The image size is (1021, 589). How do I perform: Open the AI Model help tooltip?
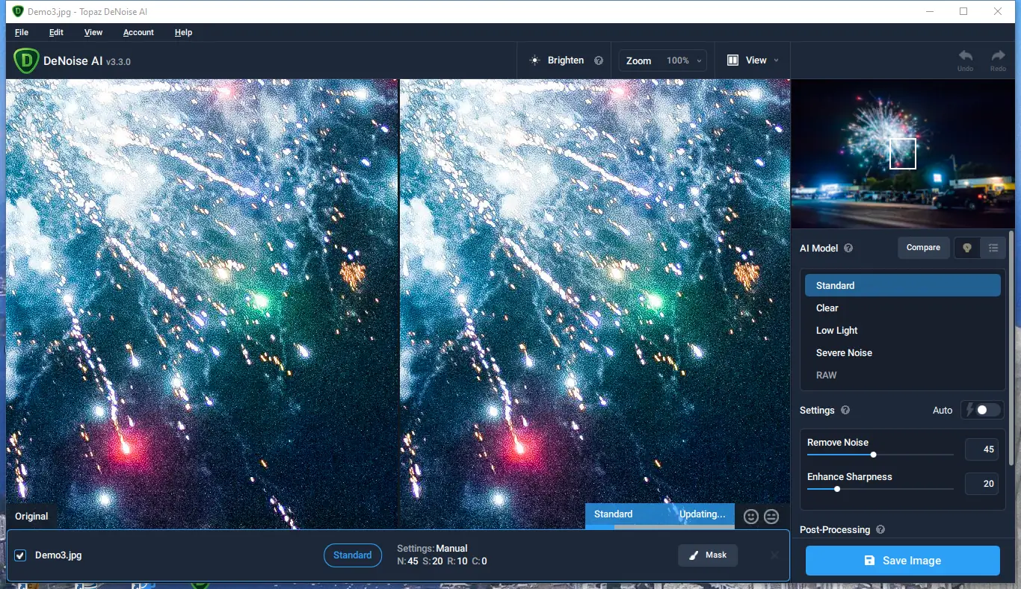848,249
